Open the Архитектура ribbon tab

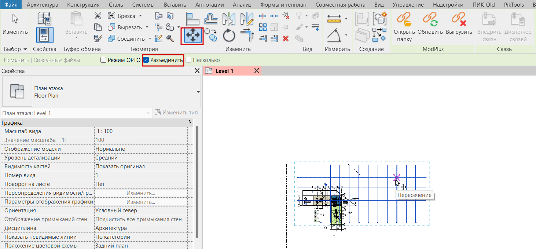tap(43, 5)
